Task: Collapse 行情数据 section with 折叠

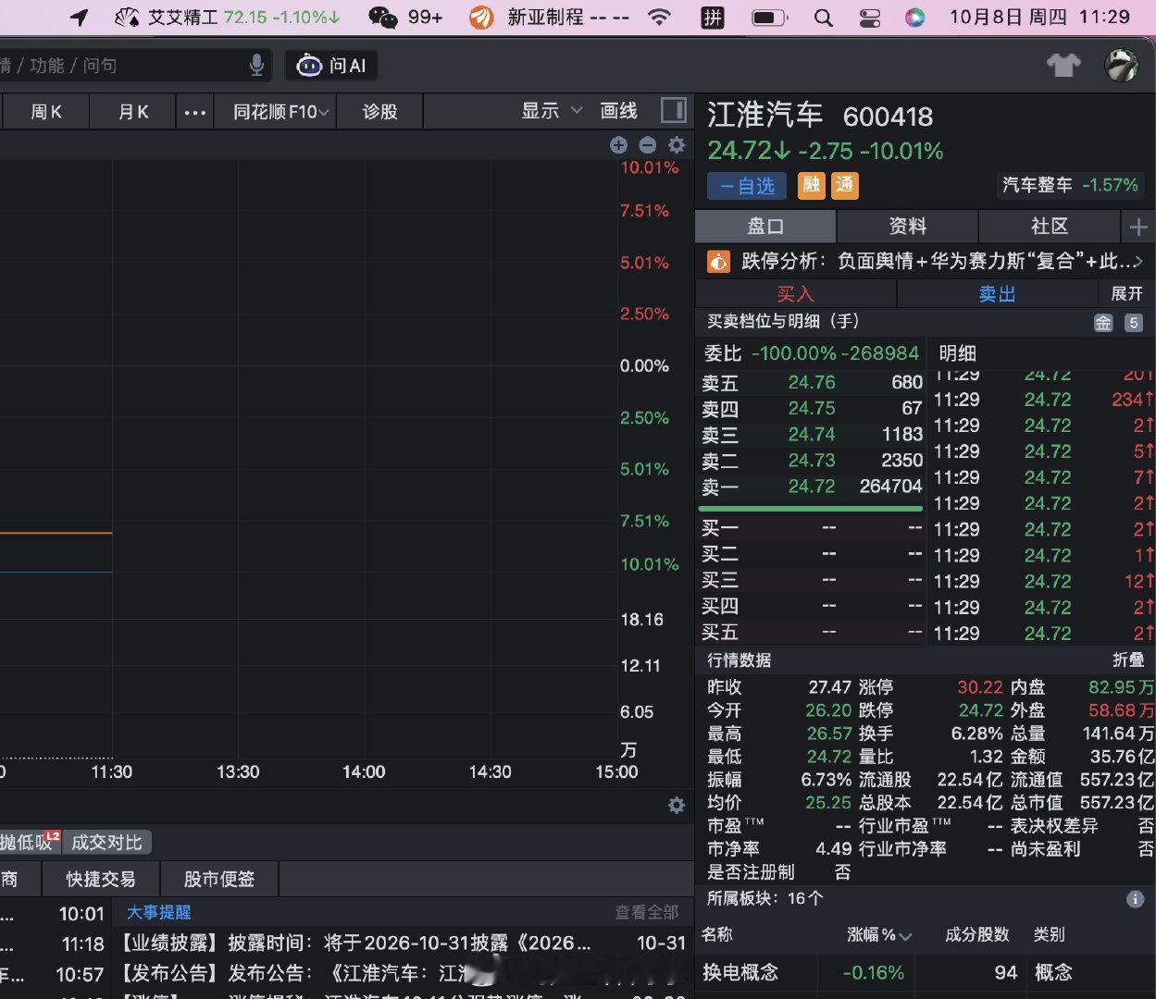Action: tap(1128, 660)
